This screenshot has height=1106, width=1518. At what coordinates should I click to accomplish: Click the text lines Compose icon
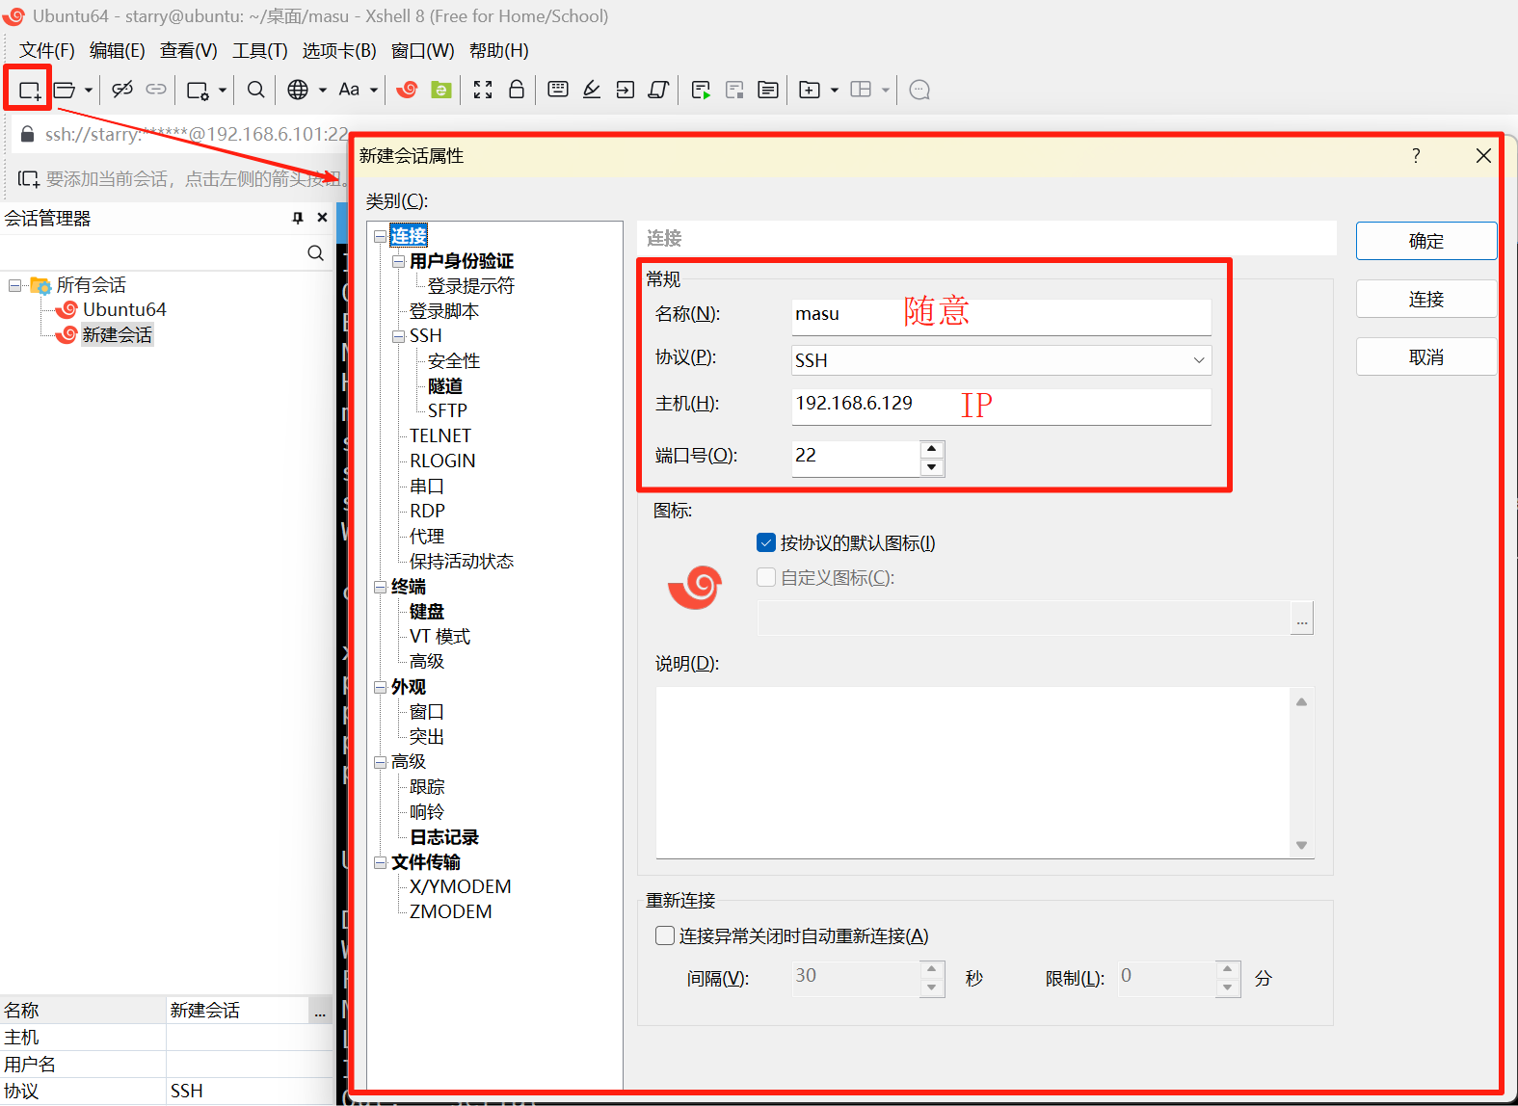click(768, 90)
